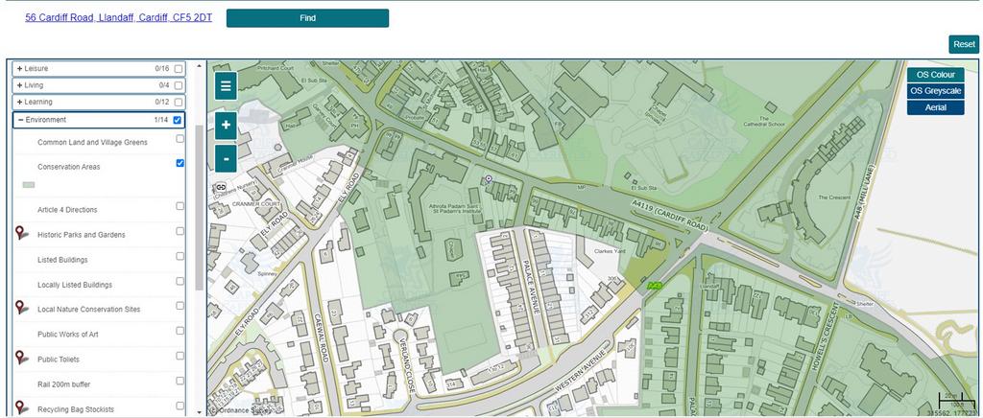Click the Conservation Areas legend colour swatch

point(29,185)
